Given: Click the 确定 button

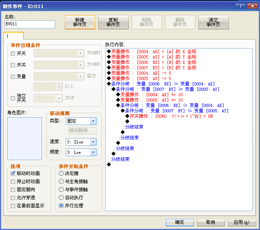Looking at the screenshot, I should pos(180,222).
